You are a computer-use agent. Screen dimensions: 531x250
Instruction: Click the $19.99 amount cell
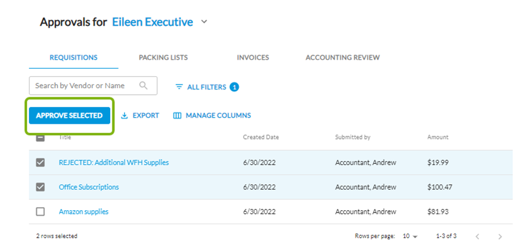coord(438,162)
